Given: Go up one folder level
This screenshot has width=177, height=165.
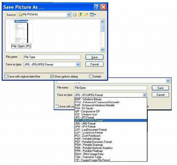Looking at the screenshot, I should [x=81, y=15].
